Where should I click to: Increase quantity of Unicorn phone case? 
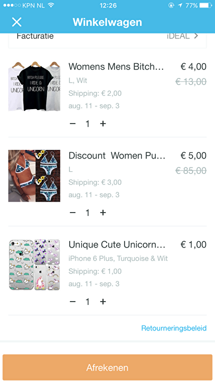pyautogui.click(x=103, y=302)
